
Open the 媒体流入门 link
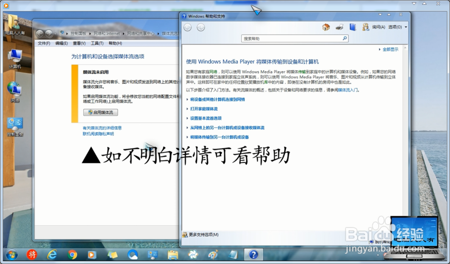click(x=347, y=90)
